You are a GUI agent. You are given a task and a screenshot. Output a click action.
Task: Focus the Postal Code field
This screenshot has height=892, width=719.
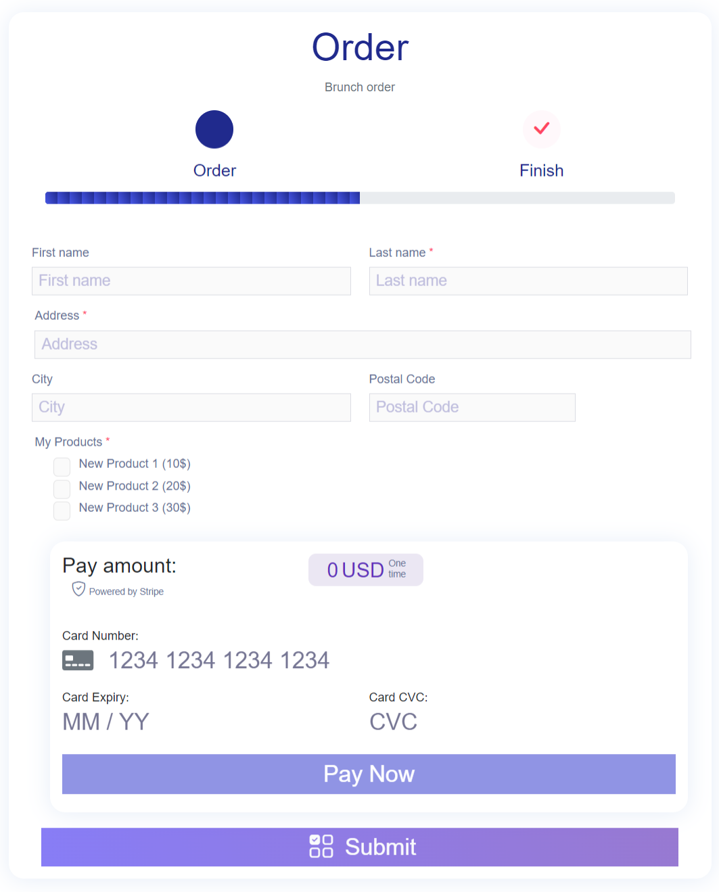pyautogui.click(x=471, y=407)
